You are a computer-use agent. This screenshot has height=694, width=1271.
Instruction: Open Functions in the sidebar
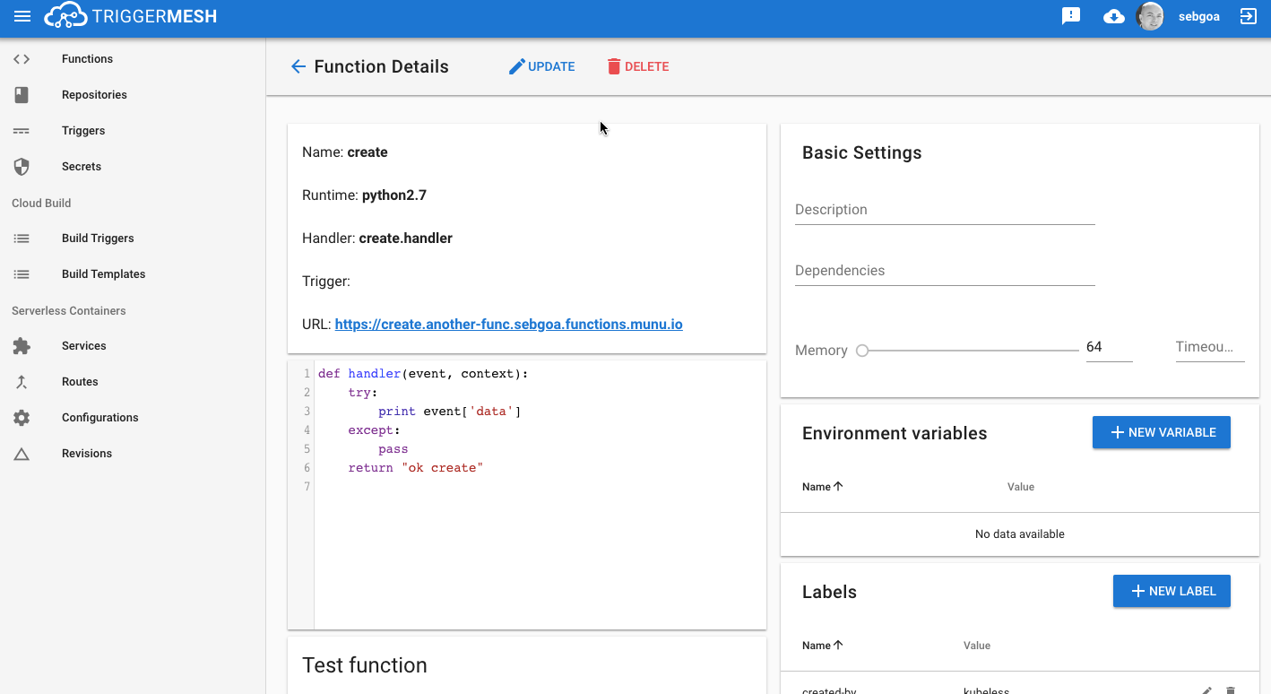tap(87, 59)
